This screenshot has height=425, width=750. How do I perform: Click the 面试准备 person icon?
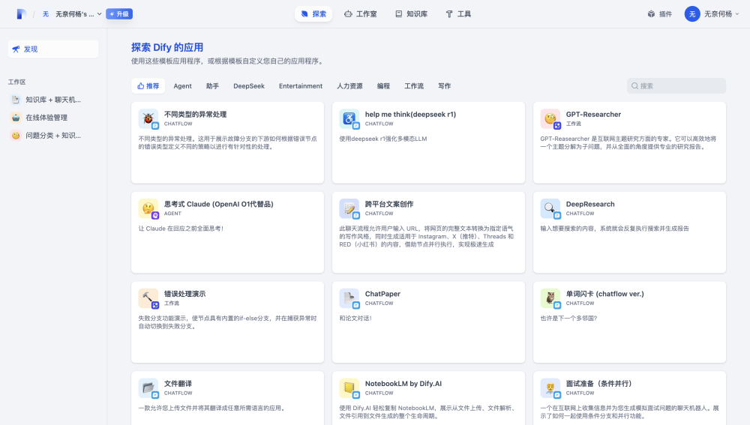point(550,388)
